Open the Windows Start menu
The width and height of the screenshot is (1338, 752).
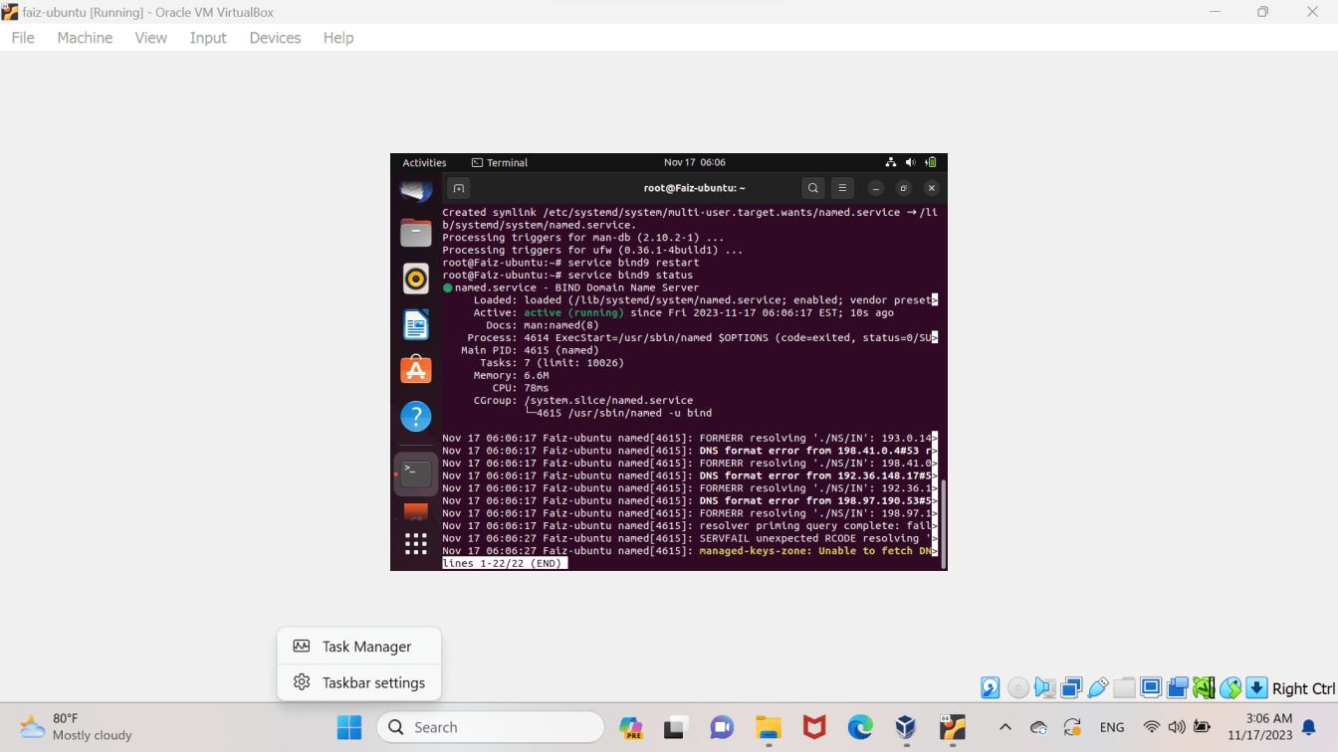click(349, 727)
